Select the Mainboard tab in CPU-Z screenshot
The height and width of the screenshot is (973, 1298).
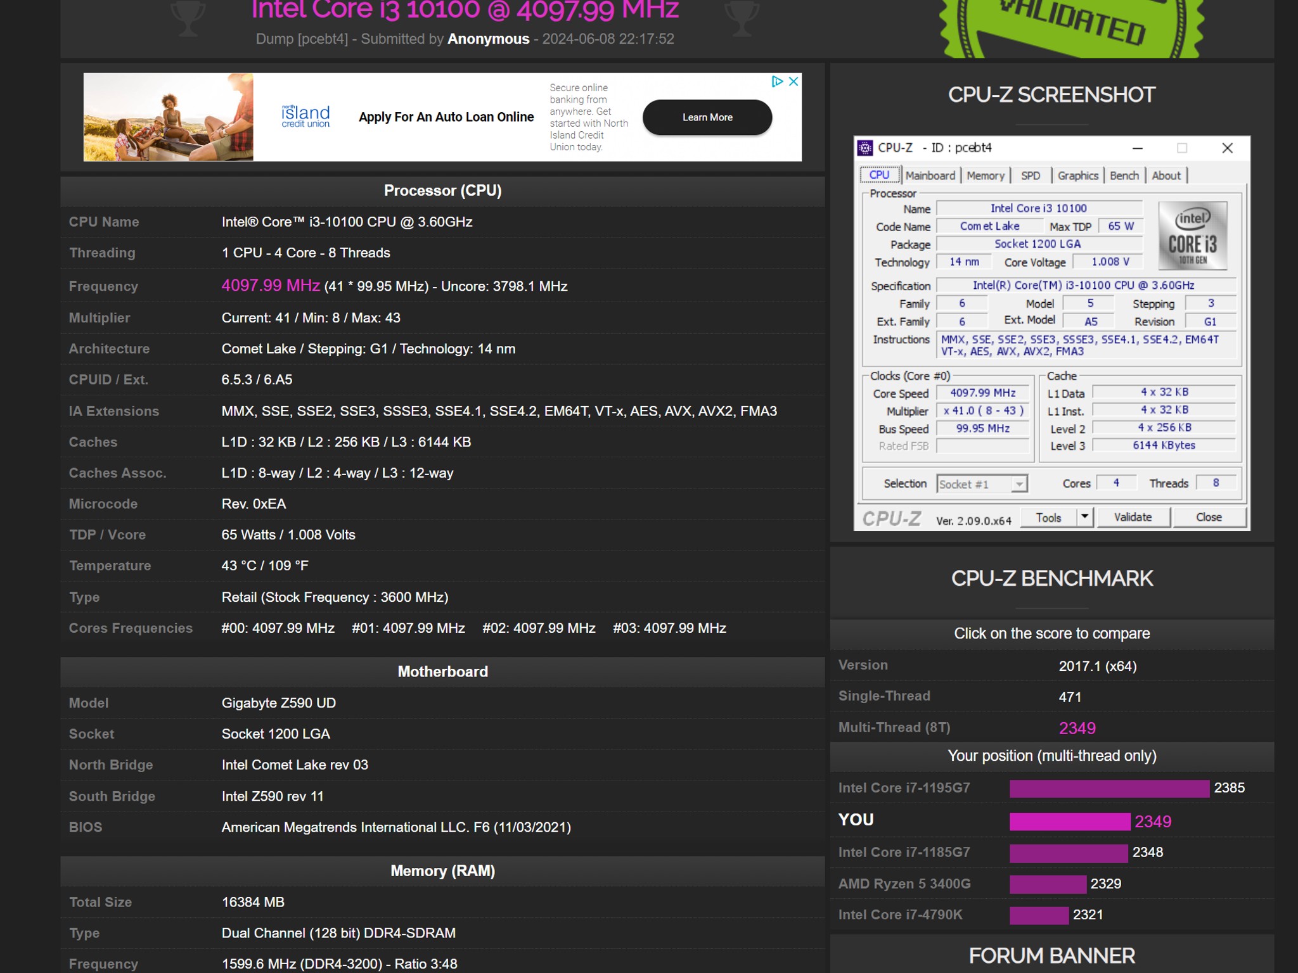(x=930, y=175)
